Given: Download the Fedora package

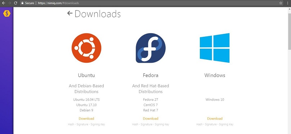Looking at the screenshot, I should click(x=151, y=119).
